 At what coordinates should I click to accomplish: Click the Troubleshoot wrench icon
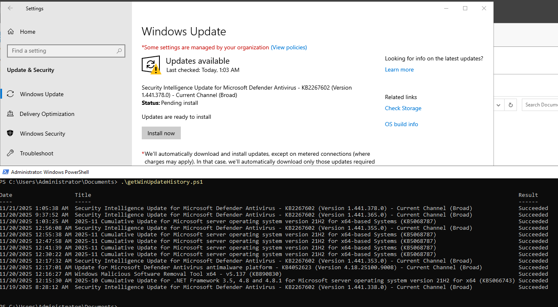tap(11, 153)
